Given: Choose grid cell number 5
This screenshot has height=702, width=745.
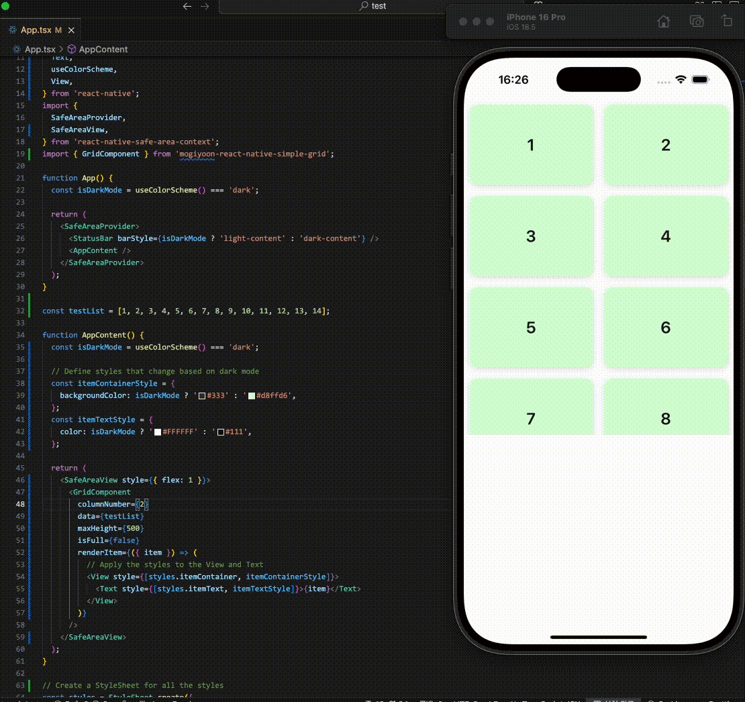Looking at the screenshot, I should [x=531, y=328].
